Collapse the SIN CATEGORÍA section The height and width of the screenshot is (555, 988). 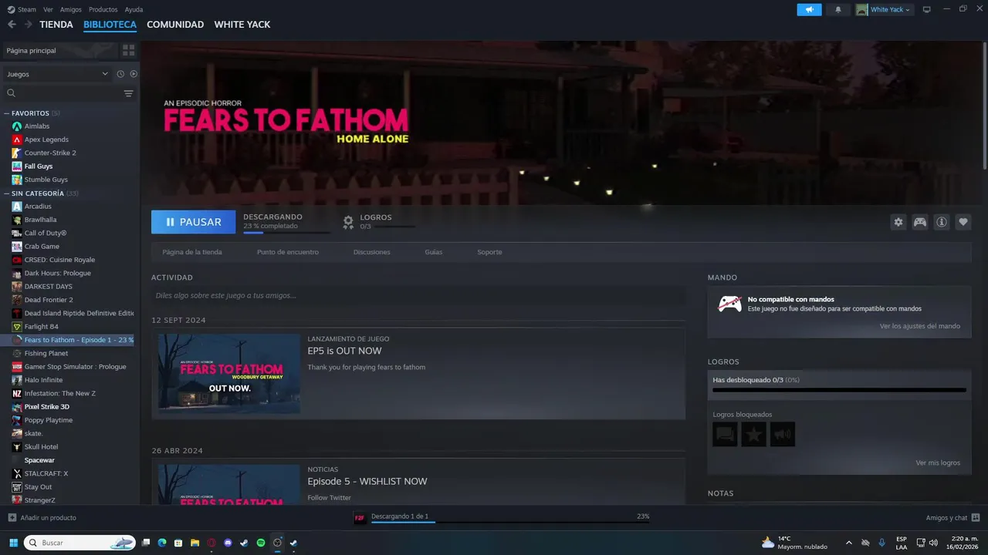click(x=6, y=193)
